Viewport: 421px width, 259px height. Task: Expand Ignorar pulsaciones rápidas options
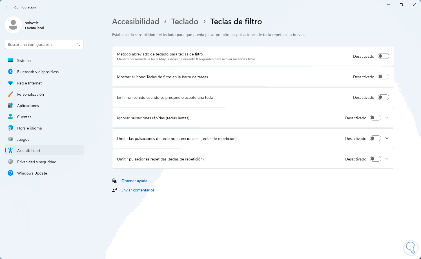(387, 118)
